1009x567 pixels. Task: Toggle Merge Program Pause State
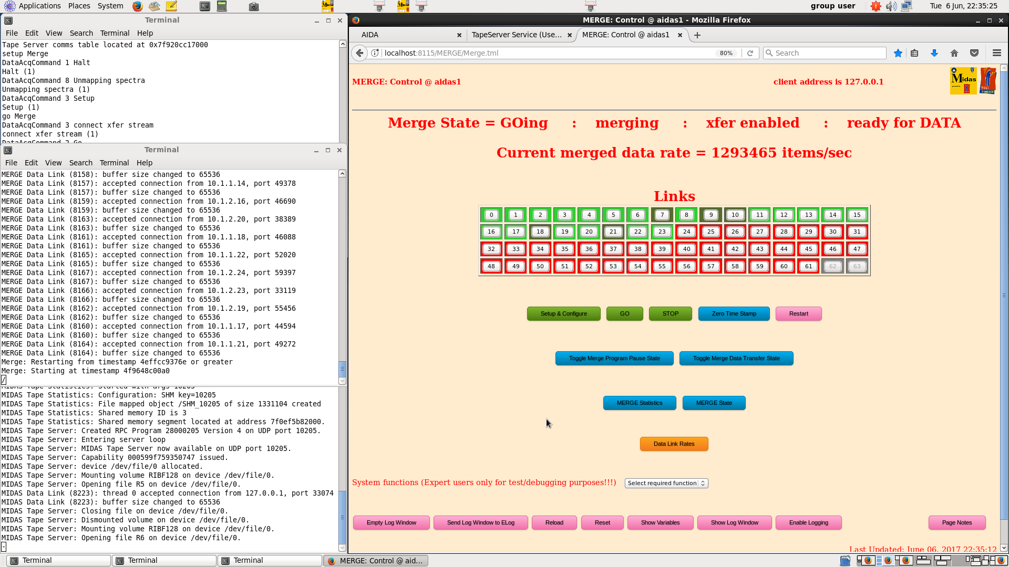click(614, 358)
